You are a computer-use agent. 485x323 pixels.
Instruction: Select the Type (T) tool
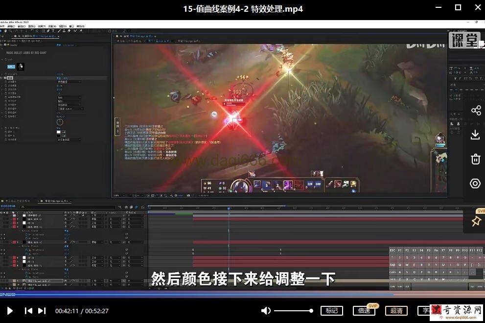point(53,31)
